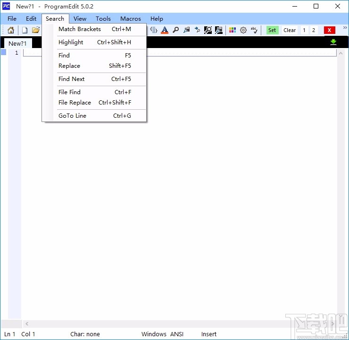Open the Macros menu
Viewport: 349px width, 340px height.
pos(131,19)
